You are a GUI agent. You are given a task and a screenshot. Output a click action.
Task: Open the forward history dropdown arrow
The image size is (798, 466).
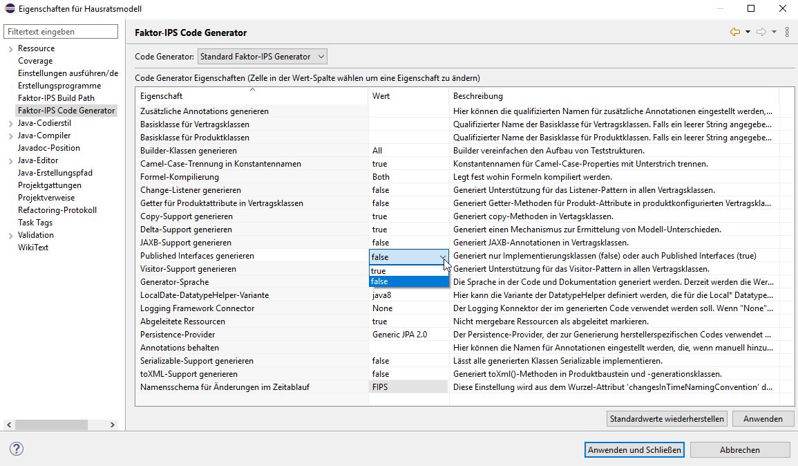coord(774,32)
